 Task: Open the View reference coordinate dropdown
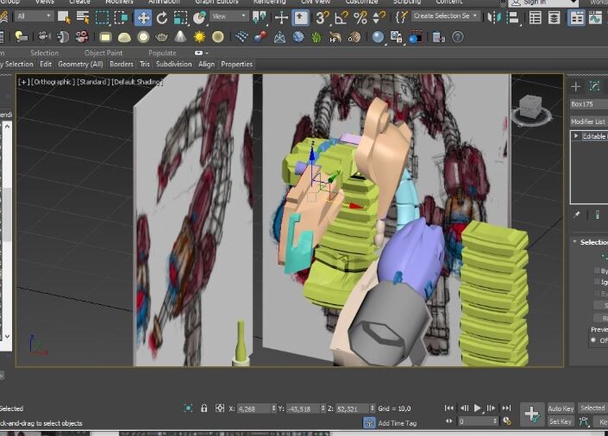click(x=229, y=16)
